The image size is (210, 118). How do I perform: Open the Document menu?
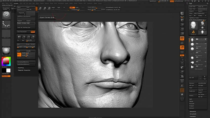coord(16,3)
